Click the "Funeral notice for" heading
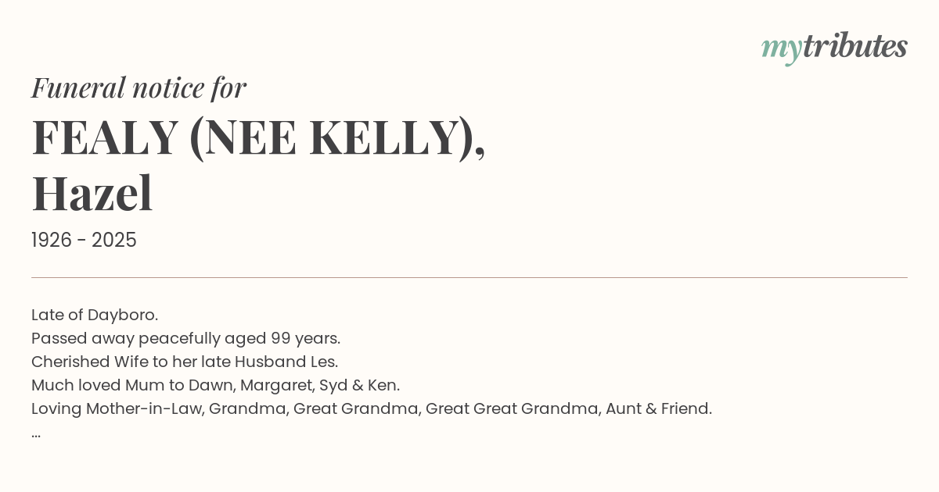The image size is (939, 492). (139, 87)
